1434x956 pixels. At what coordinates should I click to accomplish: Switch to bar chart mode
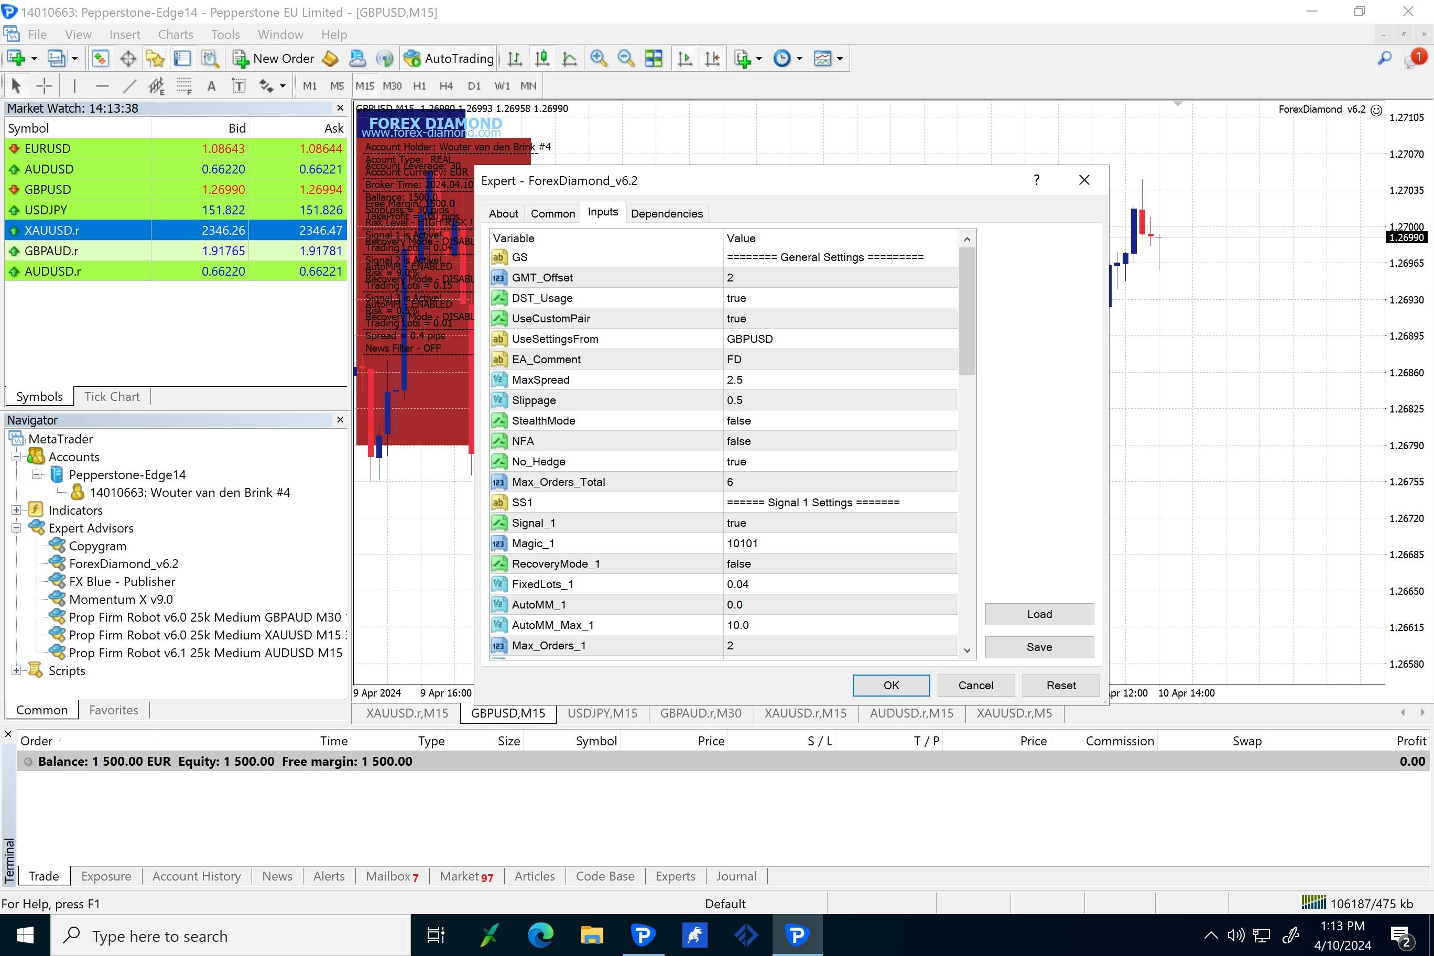[x=515, y=59]
